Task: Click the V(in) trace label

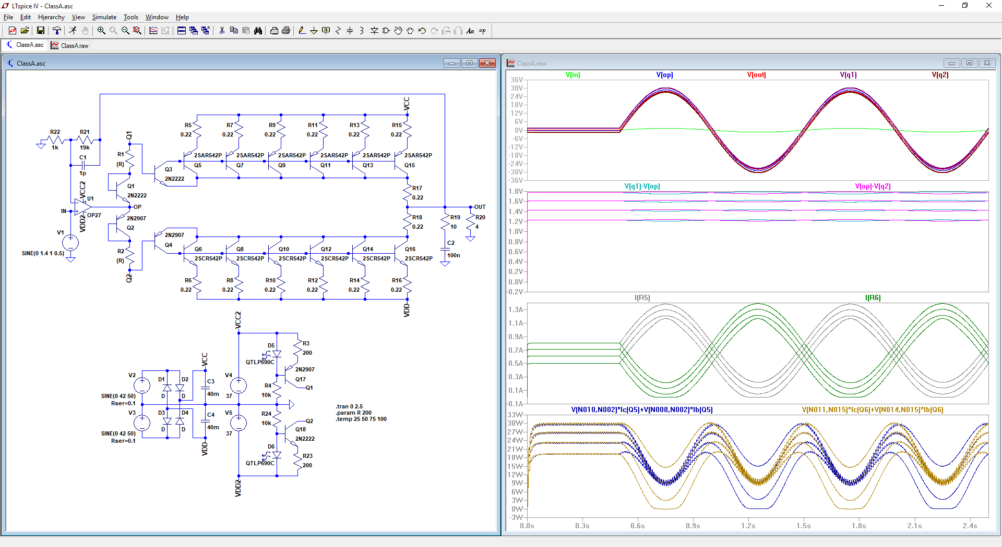Action: click(573, 75)
